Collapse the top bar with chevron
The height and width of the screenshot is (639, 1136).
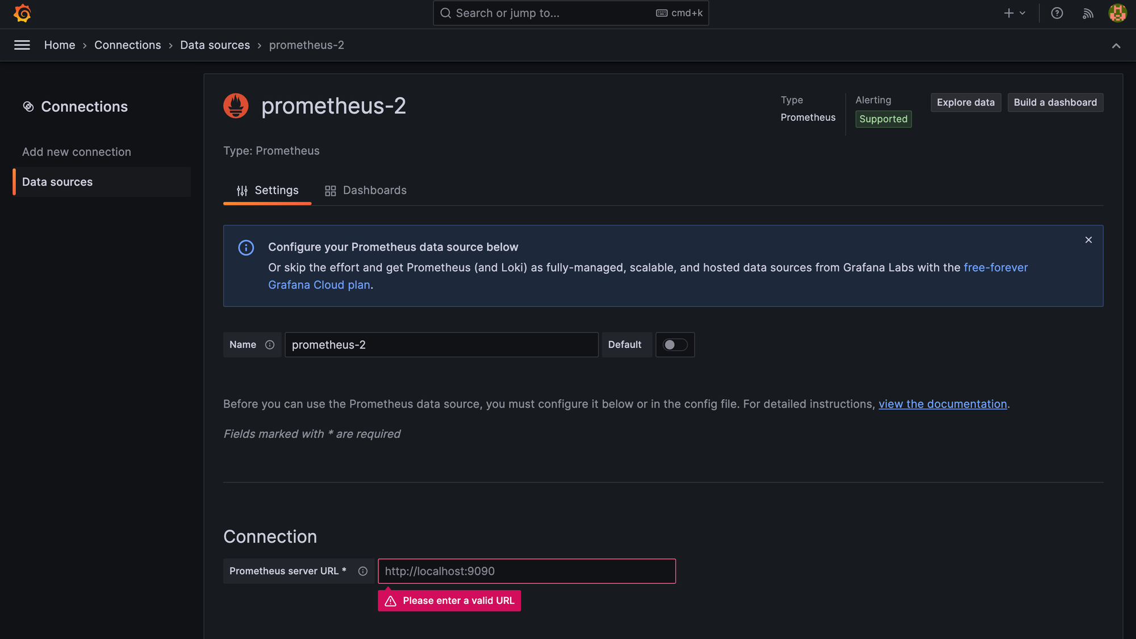click(x=1116, y=46)
